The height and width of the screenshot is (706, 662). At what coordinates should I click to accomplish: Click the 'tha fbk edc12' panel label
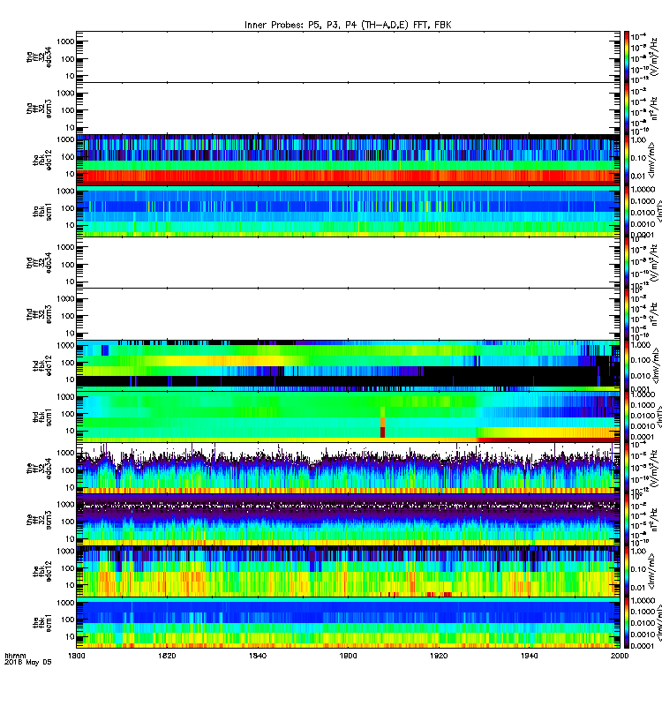pyautogui.click(x=42, y=160)
